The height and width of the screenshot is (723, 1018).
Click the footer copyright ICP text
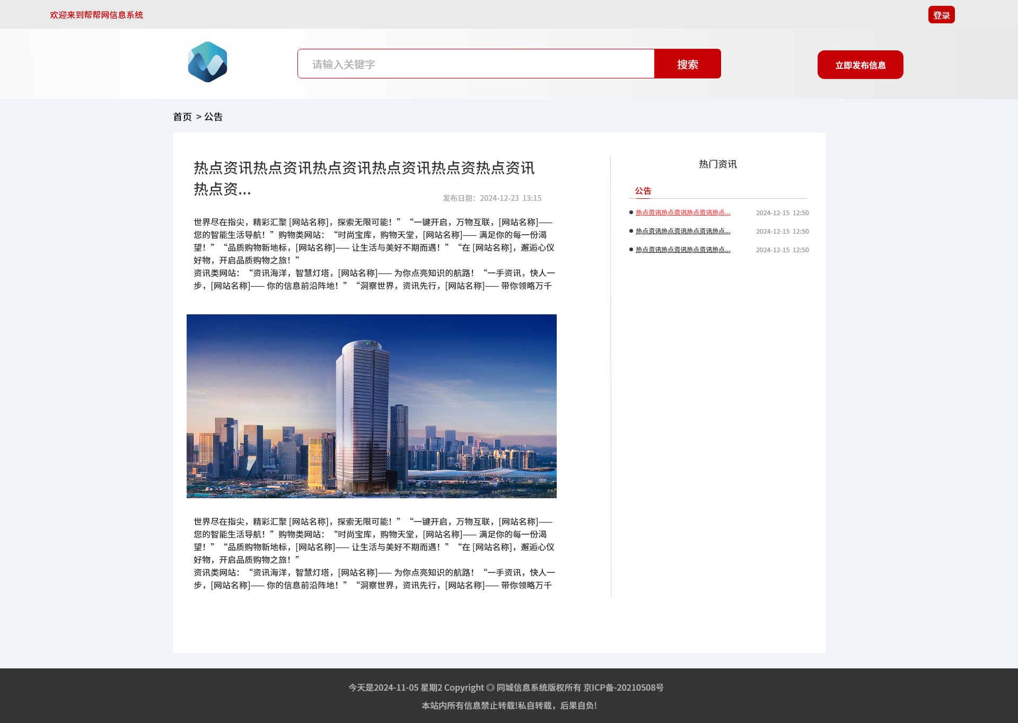(x=506, y=687)
